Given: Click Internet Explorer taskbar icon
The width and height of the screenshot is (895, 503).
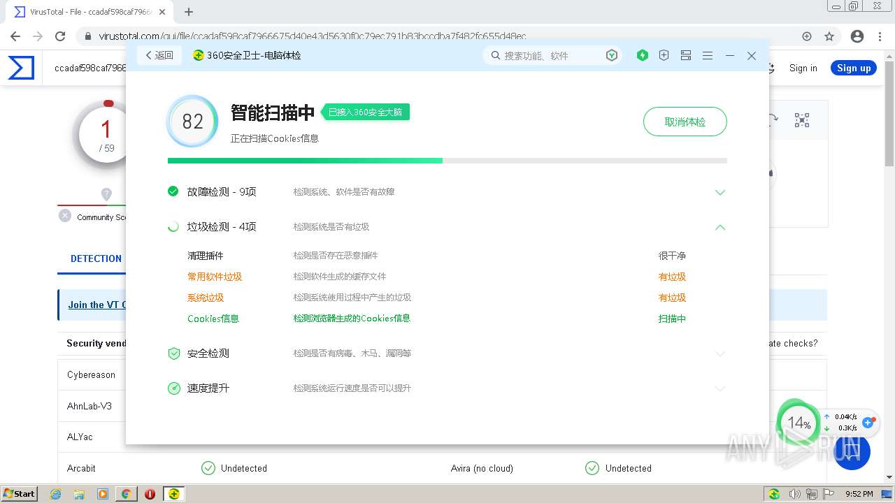Looking at the screenshot, I should [56, 494].
